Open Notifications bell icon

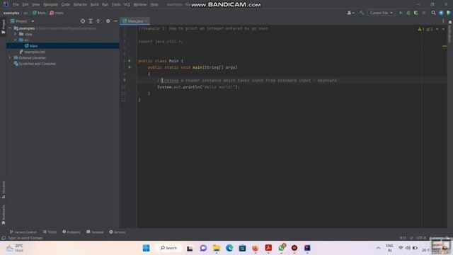click(450, 22)
